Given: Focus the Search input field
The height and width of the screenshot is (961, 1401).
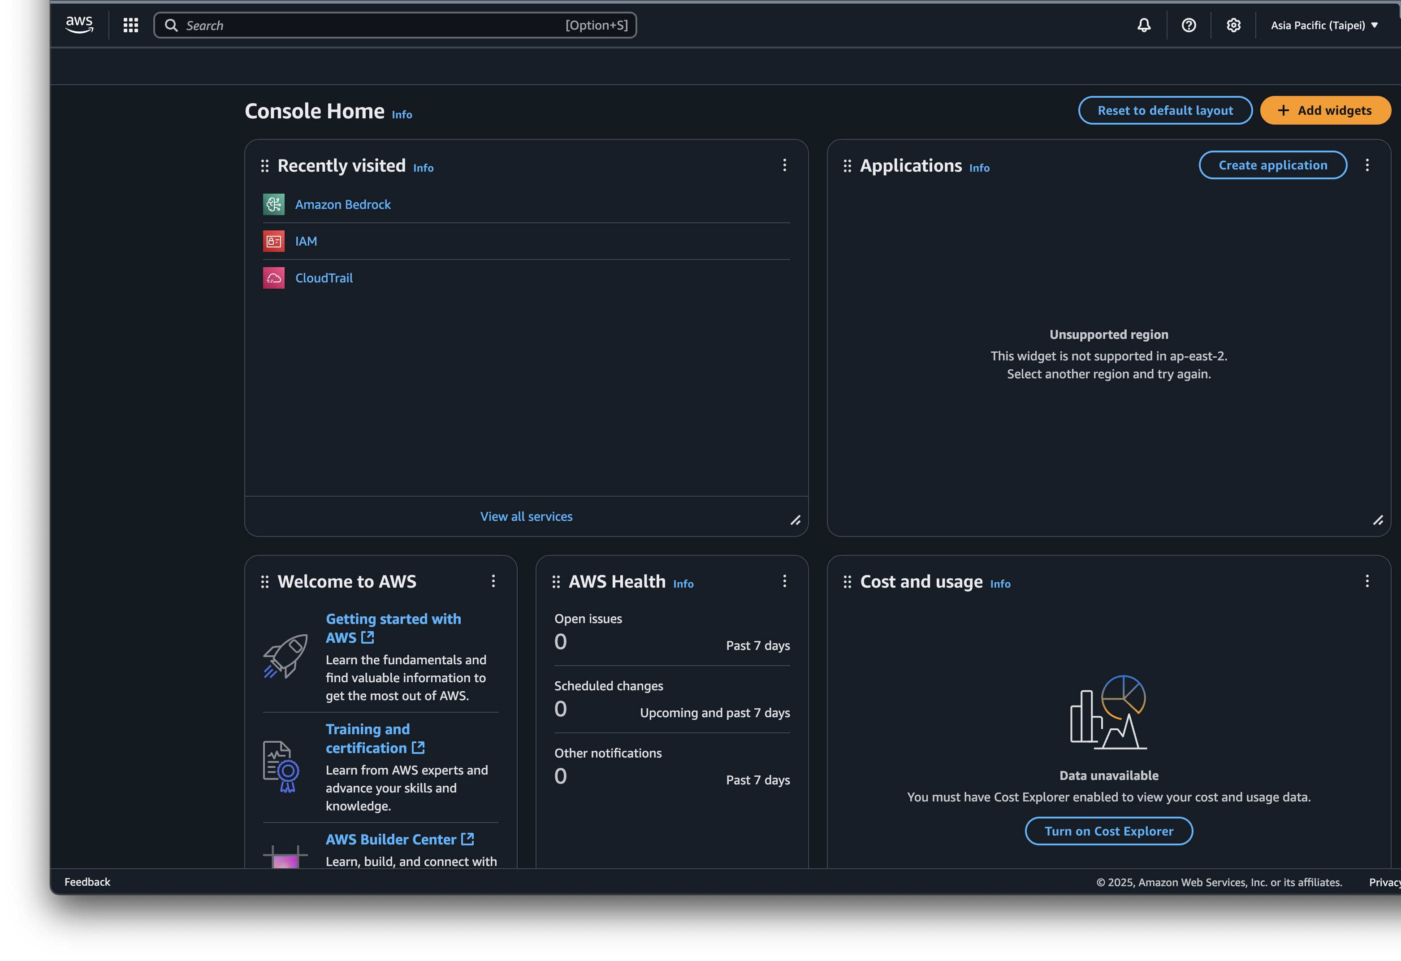Looking at the screenshot, I should click(395, 25).
